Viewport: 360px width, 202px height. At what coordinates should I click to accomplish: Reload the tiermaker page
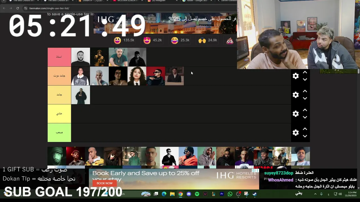click(x=17, y=8)
